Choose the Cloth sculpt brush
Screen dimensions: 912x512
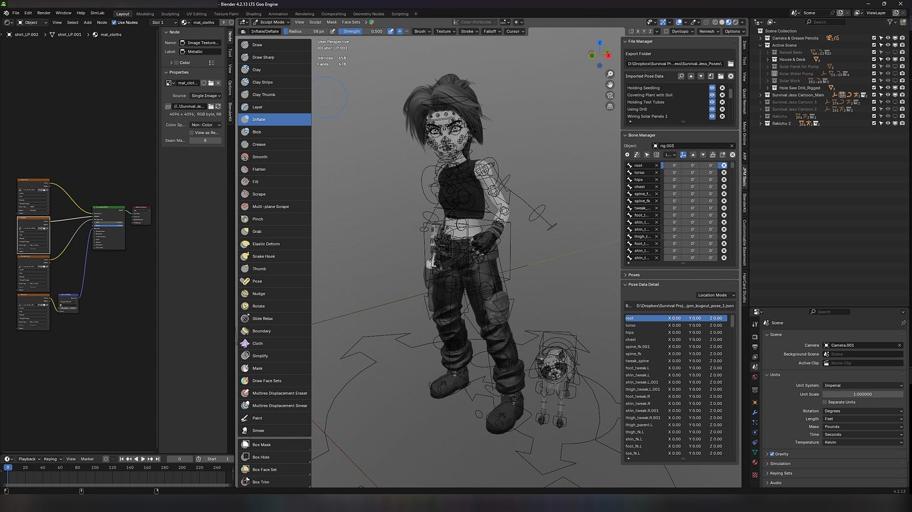257,343
